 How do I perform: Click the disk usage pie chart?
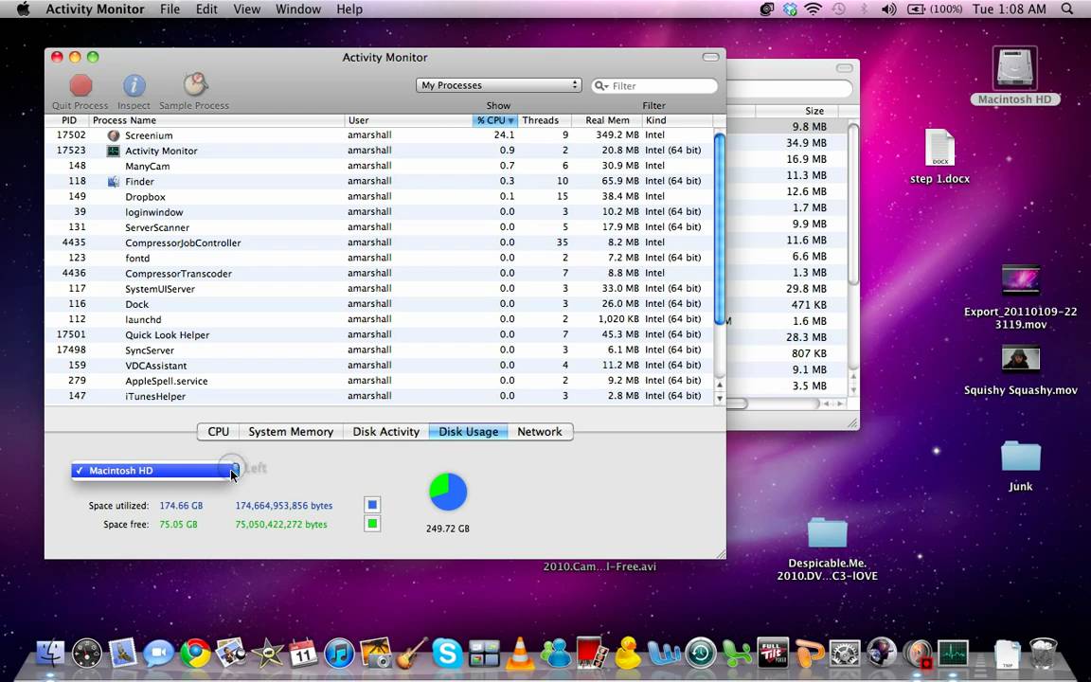coord(448,492)
